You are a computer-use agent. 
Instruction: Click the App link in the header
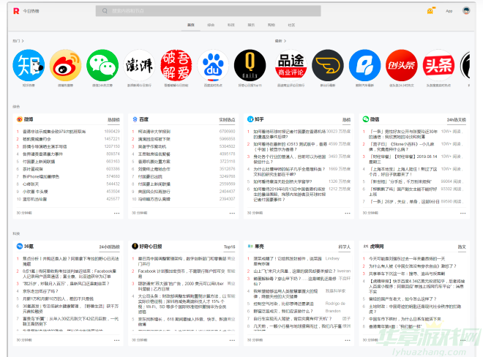[x=449, y=11]
